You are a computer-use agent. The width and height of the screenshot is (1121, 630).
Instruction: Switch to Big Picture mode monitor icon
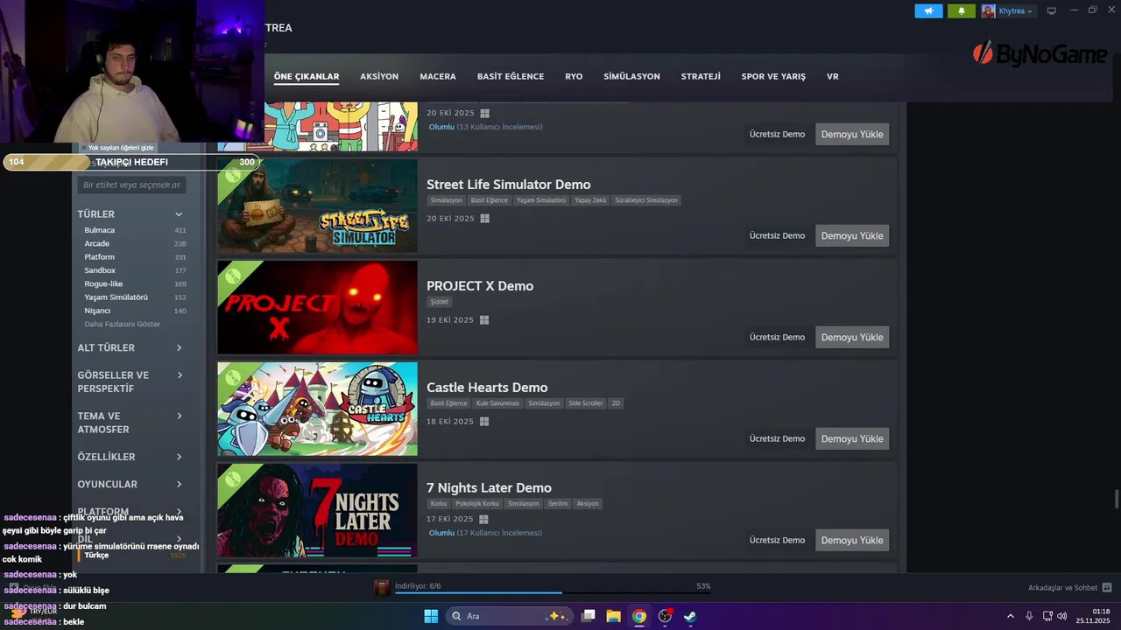tap(1052, 10)
